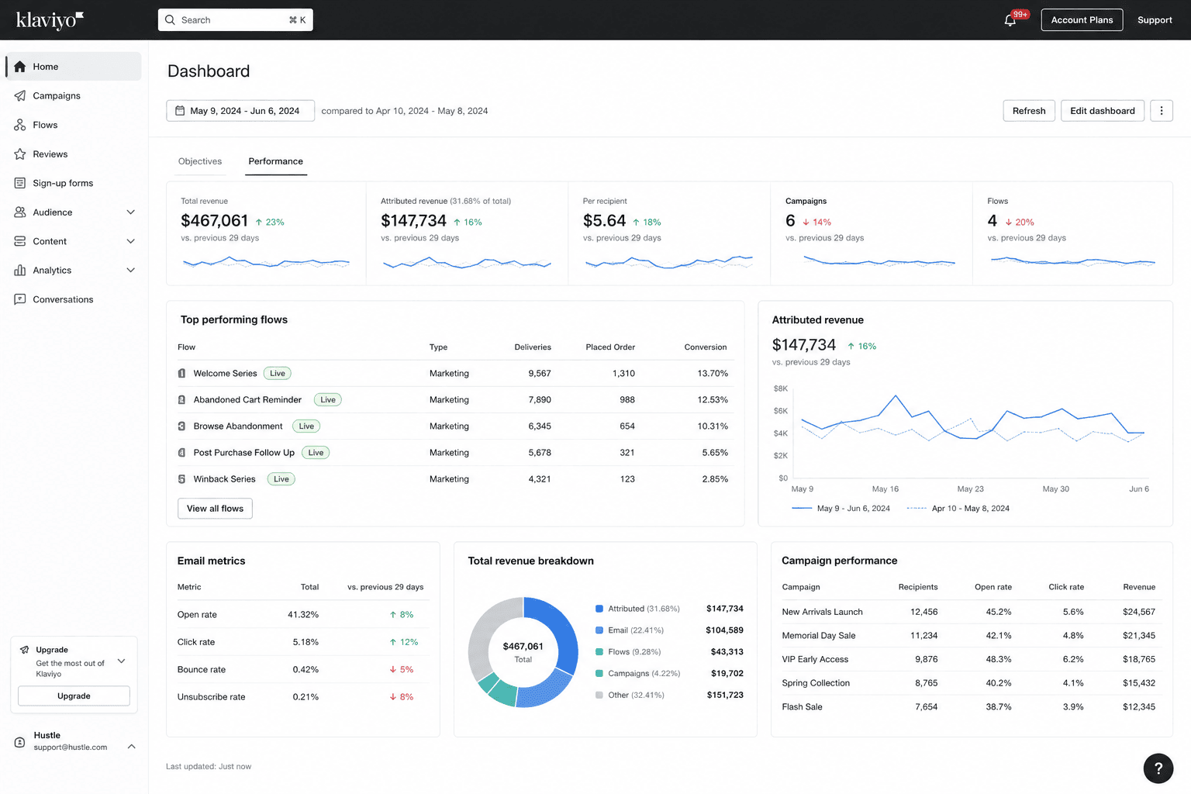The height and width of the screenshot is (794, 1191).
Task: Click the magnifier icon in Search
Action: pos(171,20)
